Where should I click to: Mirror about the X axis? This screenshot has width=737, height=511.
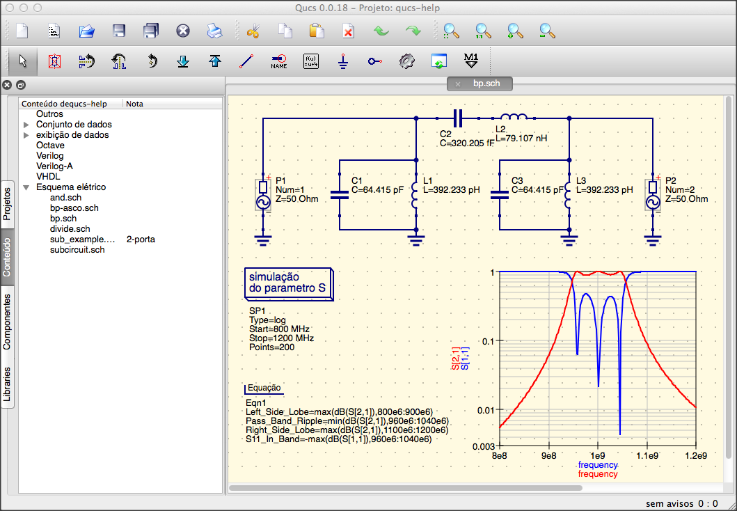pyautogui.click(x=86, y=61)
